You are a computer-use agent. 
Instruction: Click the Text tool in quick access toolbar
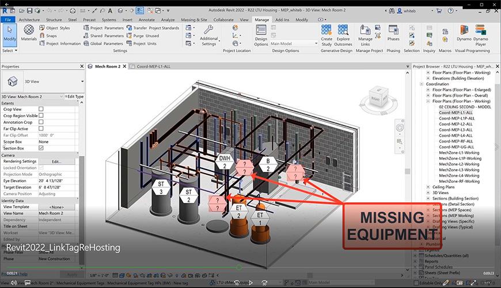110,11
